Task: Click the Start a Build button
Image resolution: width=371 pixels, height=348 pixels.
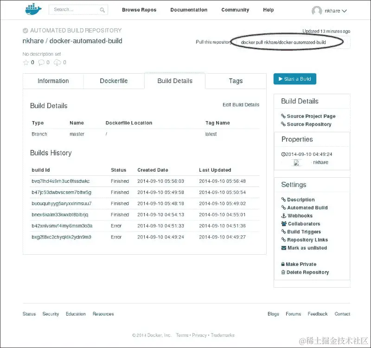Action: pos(295,79)
